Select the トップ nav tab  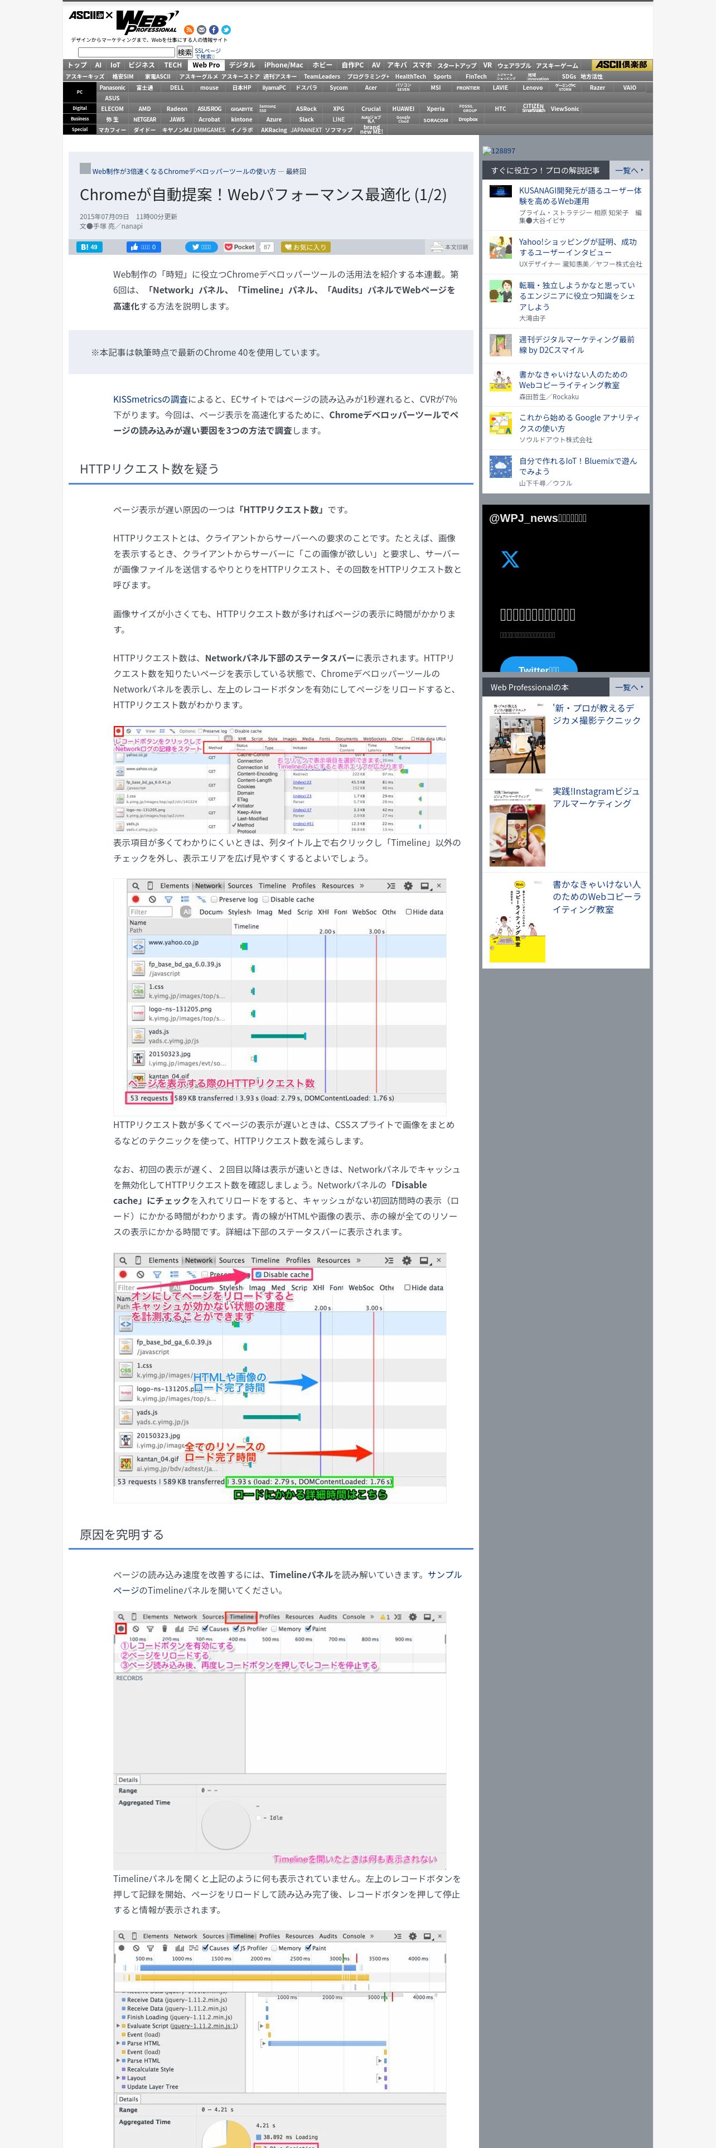pyautogui.click(x=77, y=65)
